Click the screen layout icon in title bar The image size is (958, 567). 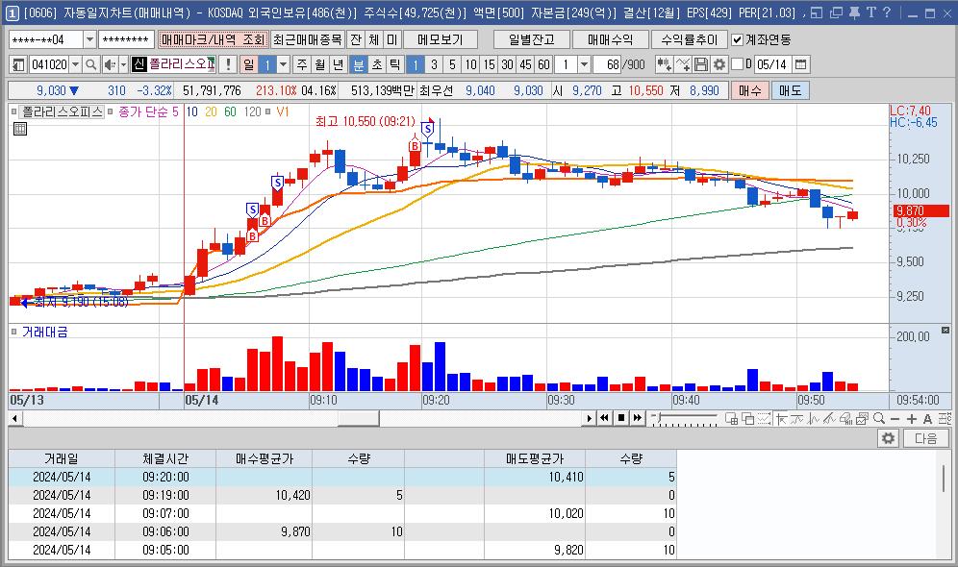click(x=817, y=12)
